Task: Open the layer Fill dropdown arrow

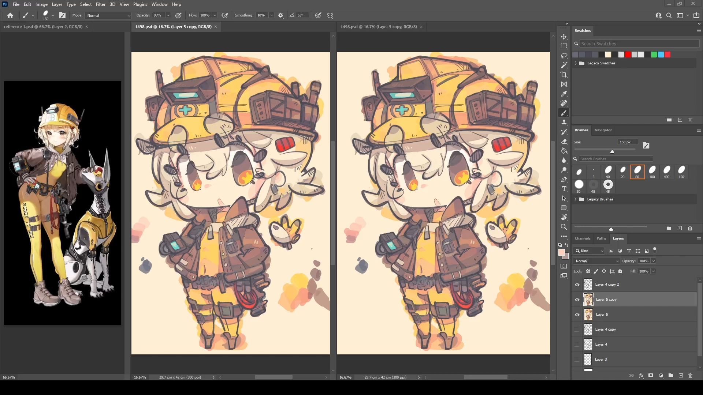Action: [653, 271]
